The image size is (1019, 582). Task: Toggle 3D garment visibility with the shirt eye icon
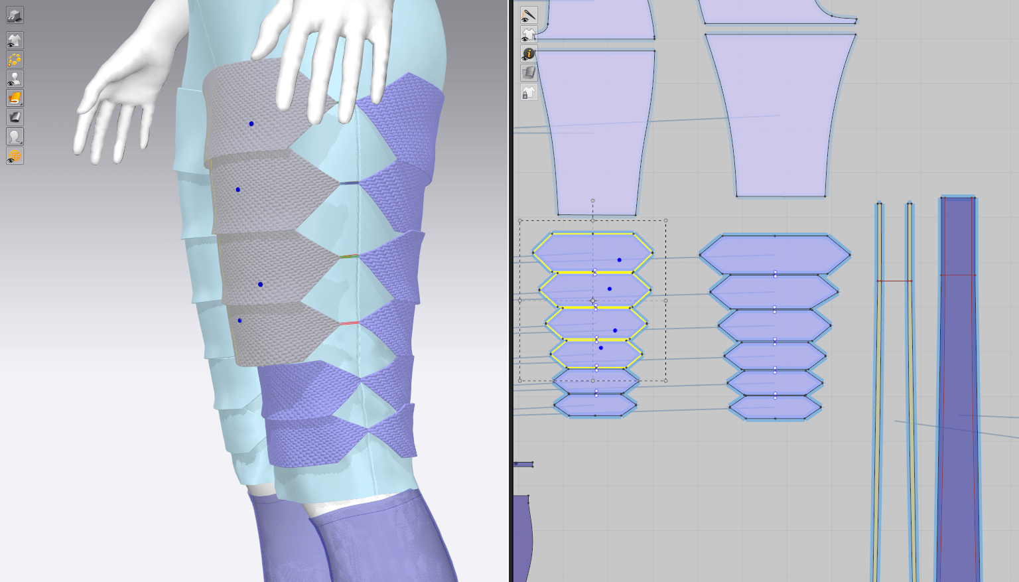[x=15, y=40]
